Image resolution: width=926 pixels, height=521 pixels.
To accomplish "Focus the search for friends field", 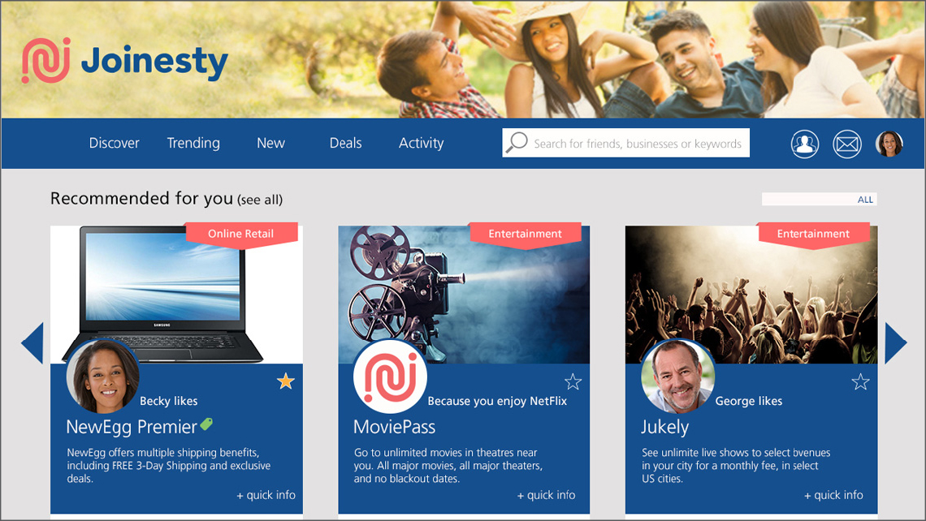I will 626,143.
